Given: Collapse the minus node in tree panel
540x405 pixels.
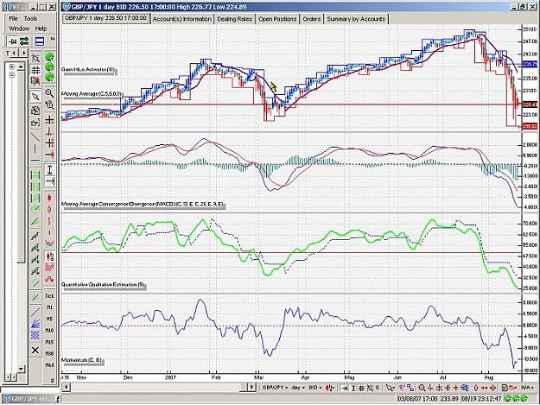Looking at the screenshot, I should (x=12, y=74).
